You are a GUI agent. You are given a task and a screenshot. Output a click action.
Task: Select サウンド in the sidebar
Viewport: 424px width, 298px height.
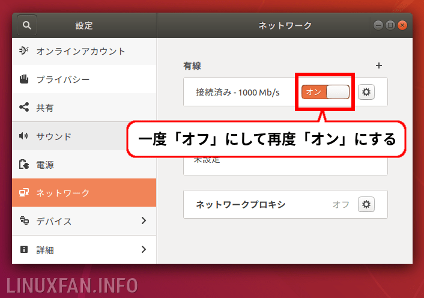coord(84,136)
